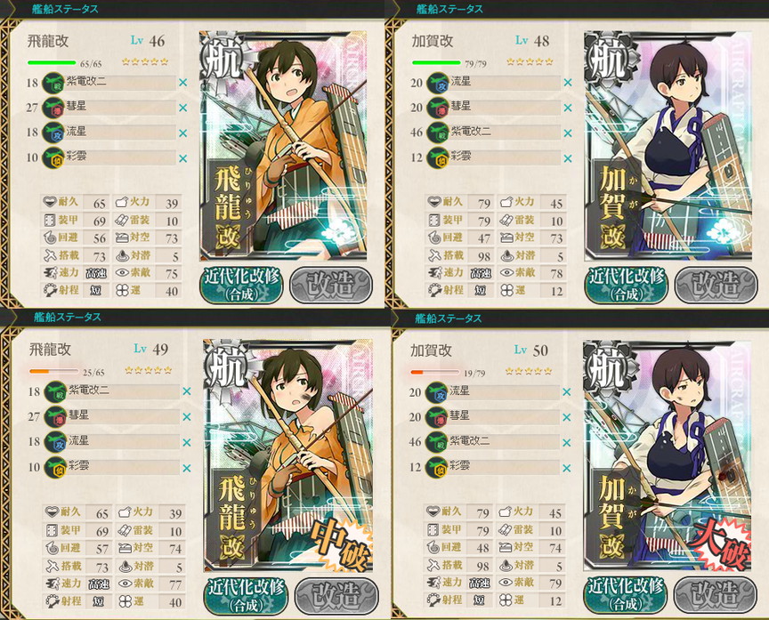Select the 流星 torpedo icon on Lv 48 加賀改
The width and height of the screenshot is (769, 620).
tap(438, 83)
